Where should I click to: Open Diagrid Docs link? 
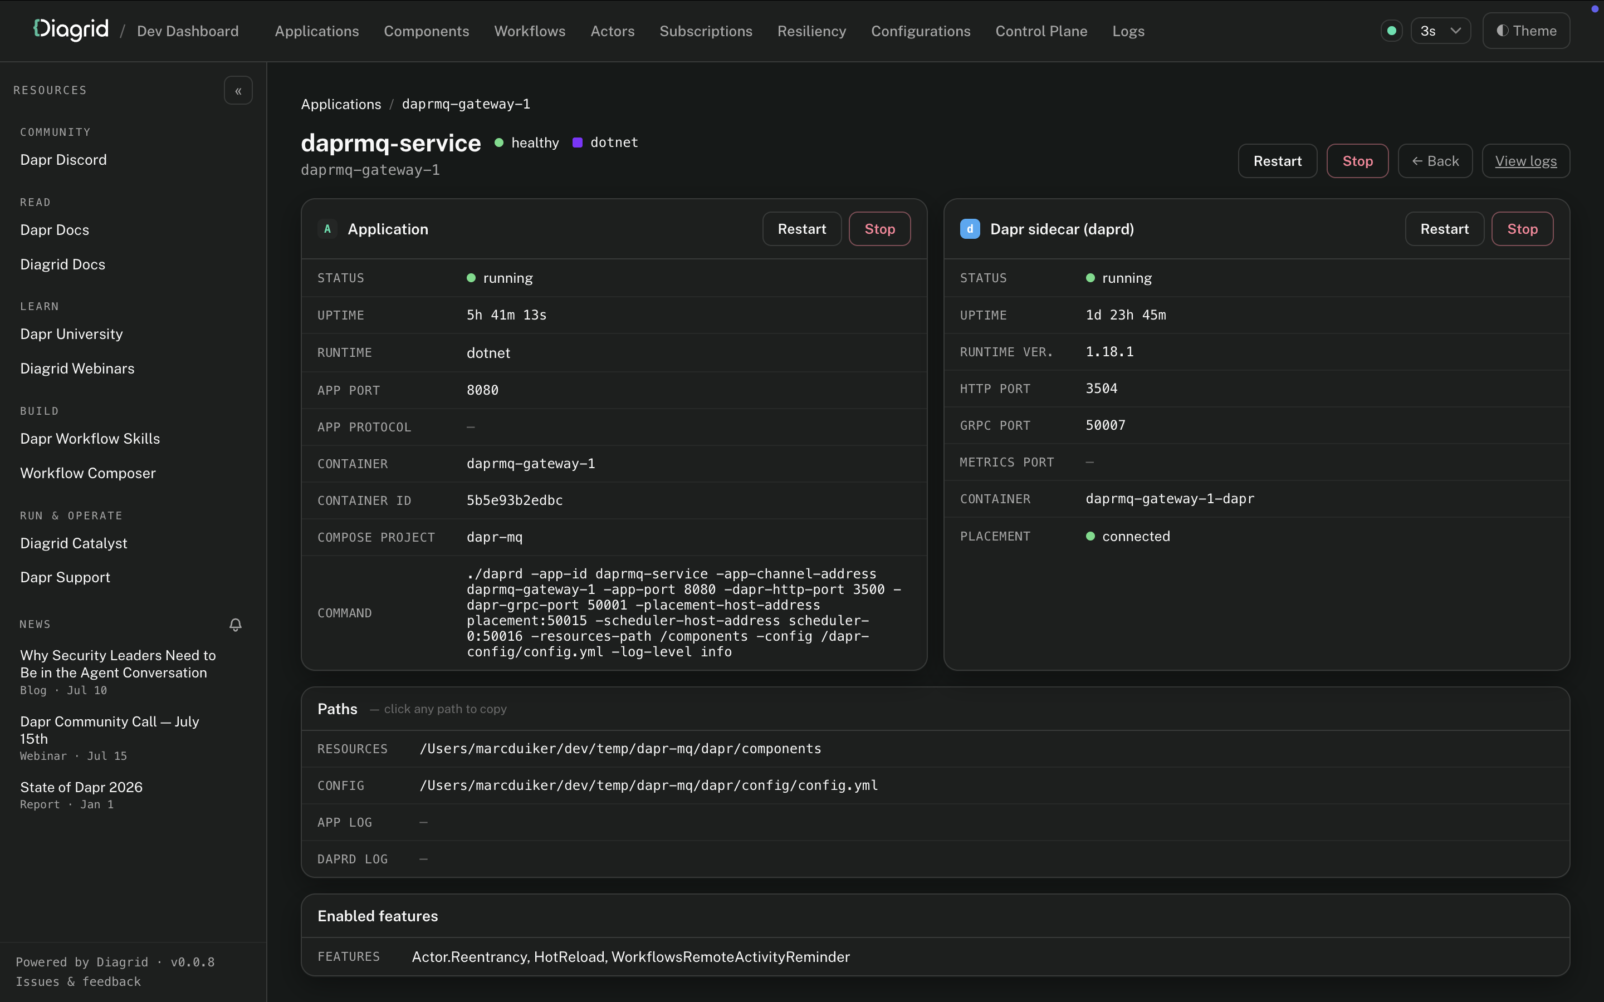(x=62, y=264)
